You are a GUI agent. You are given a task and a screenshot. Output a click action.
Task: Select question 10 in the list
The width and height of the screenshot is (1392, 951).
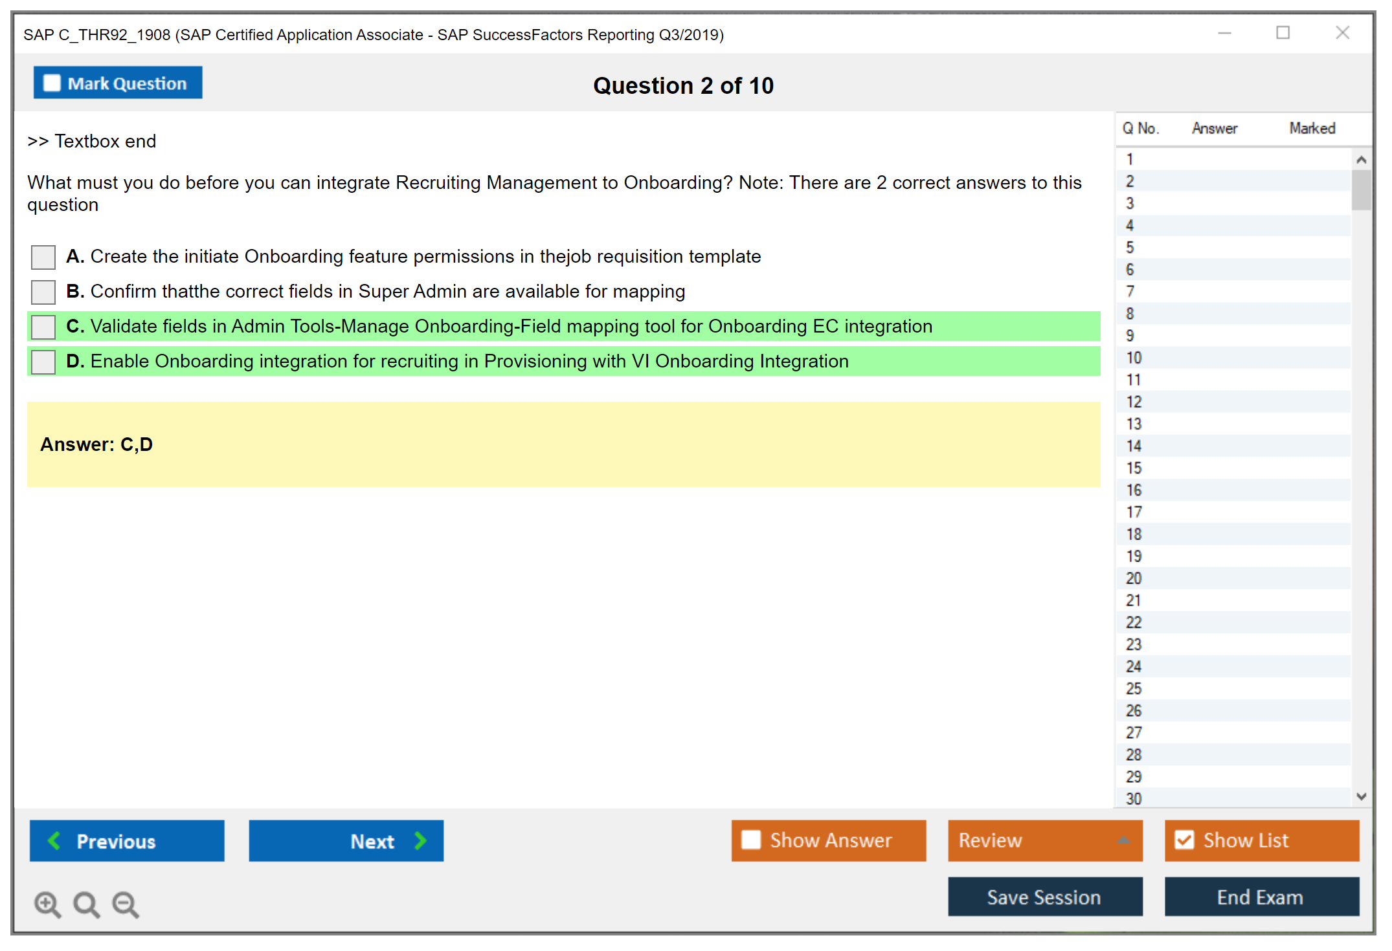coord(1134,358)
